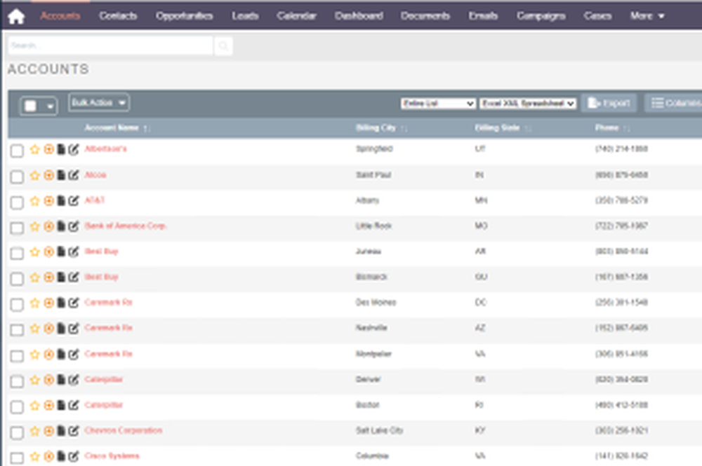Click the edit pencil beside Caterpillar

click(x=72, y=379)
